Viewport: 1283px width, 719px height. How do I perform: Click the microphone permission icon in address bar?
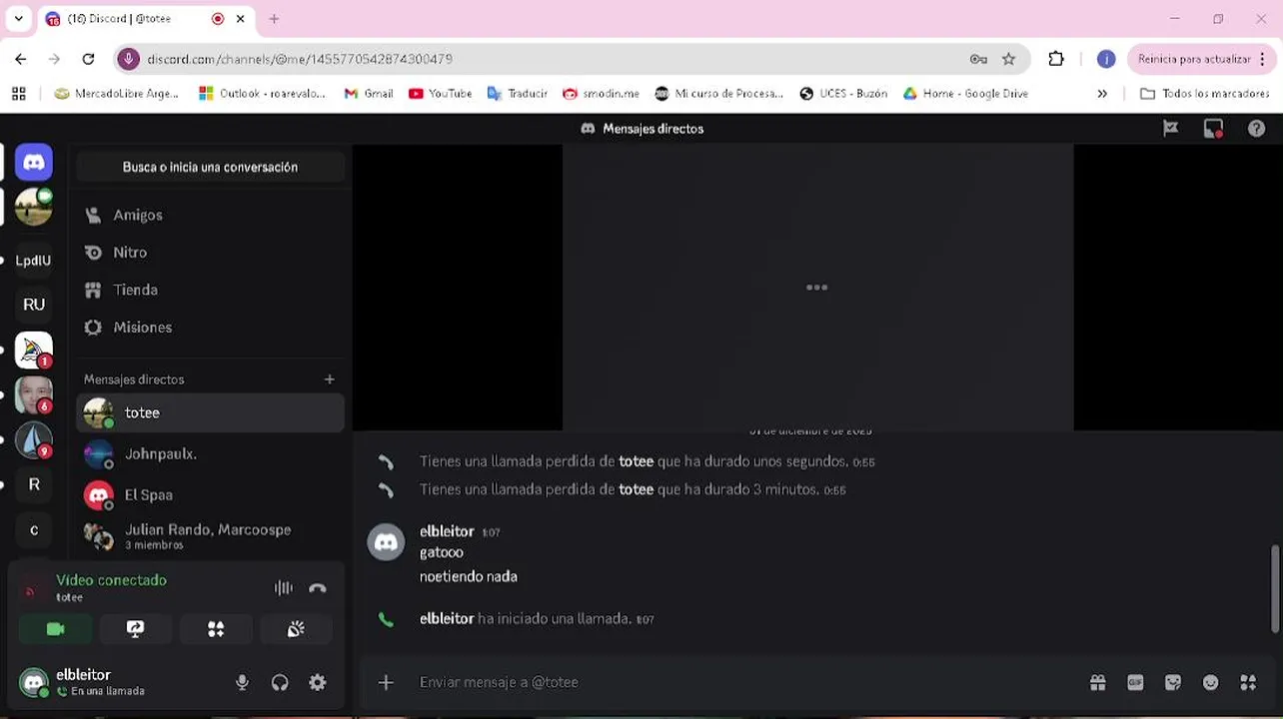128,59
